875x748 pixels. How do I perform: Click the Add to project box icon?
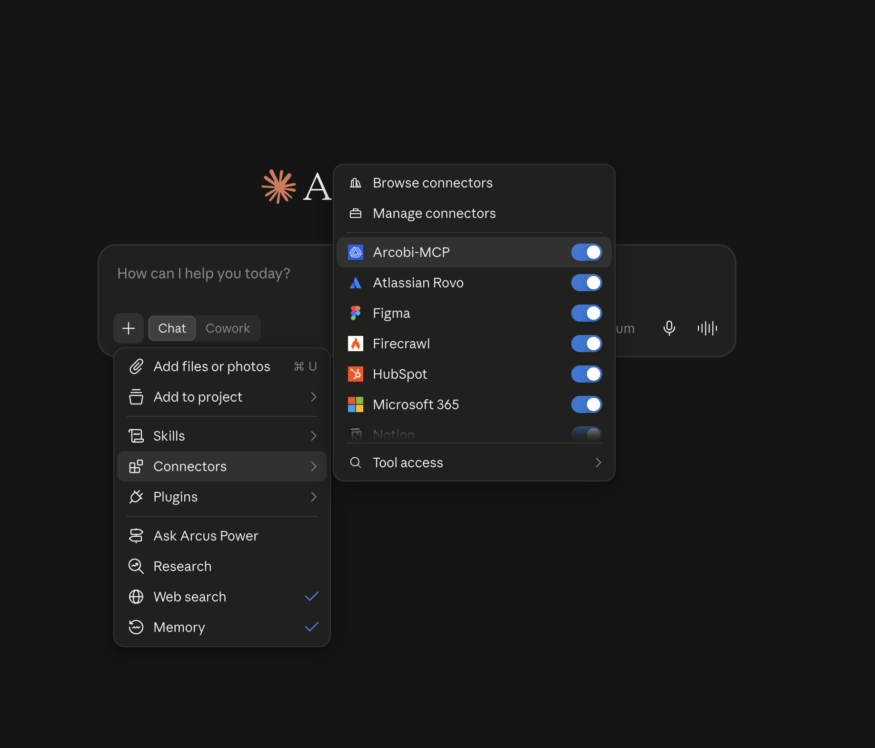[136, 397]
